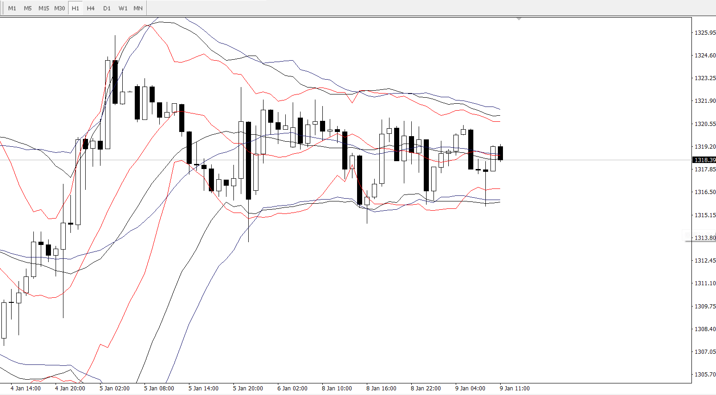Click the 9 Jan 11:00 time label

point(515,389)
